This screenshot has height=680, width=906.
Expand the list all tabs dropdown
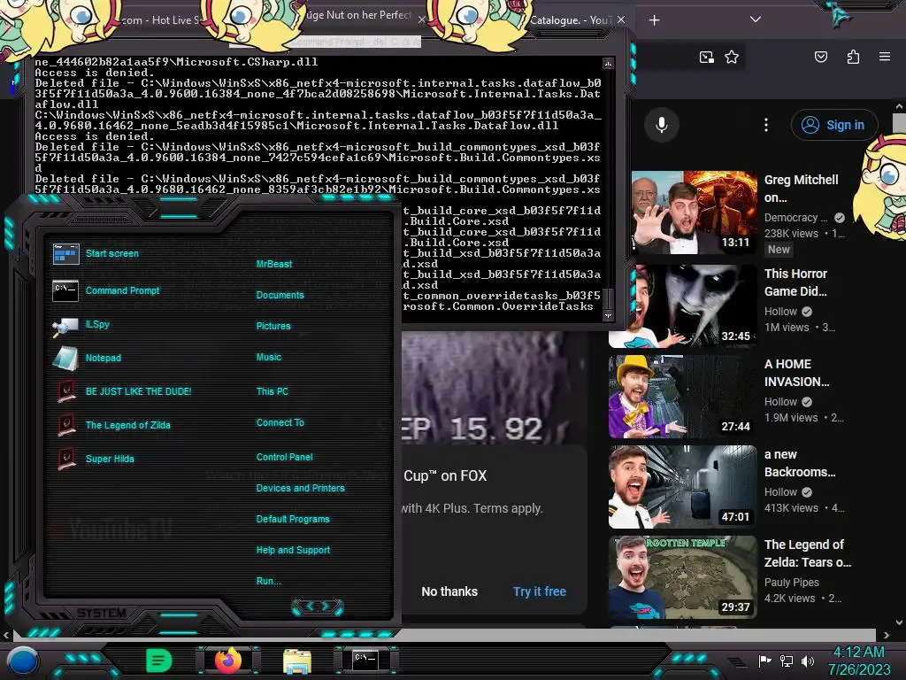pos(756,19)
